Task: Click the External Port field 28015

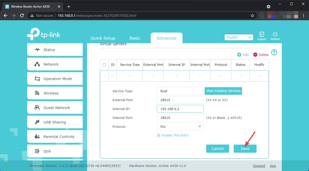Action: 180,100
